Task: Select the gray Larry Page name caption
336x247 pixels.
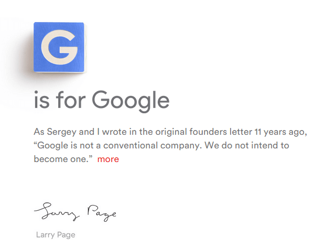Action: click(56, 234)
